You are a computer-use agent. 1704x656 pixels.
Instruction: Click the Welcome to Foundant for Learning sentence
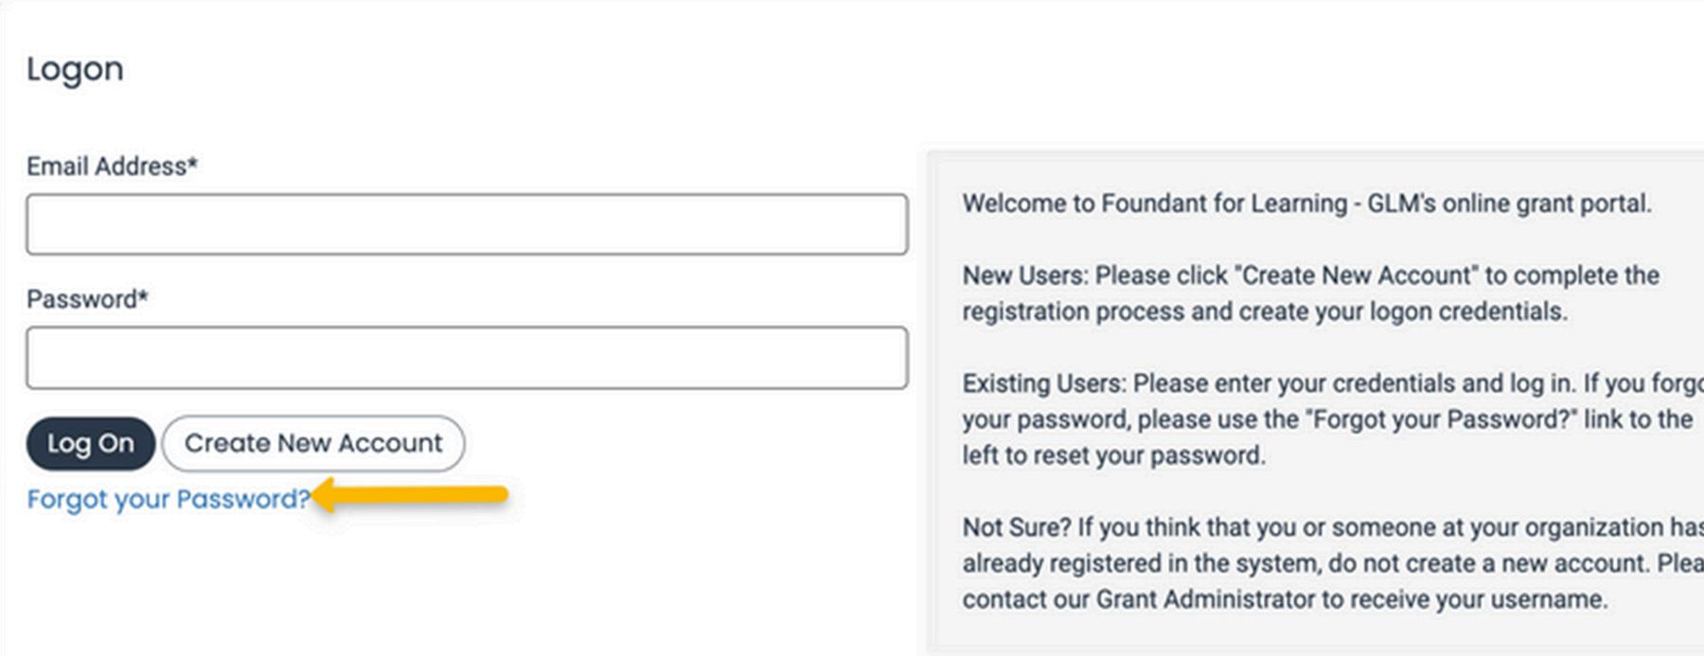(1306, 204)
